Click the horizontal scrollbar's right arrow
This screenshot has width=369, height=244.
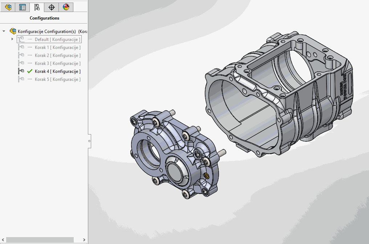point(84,240)
